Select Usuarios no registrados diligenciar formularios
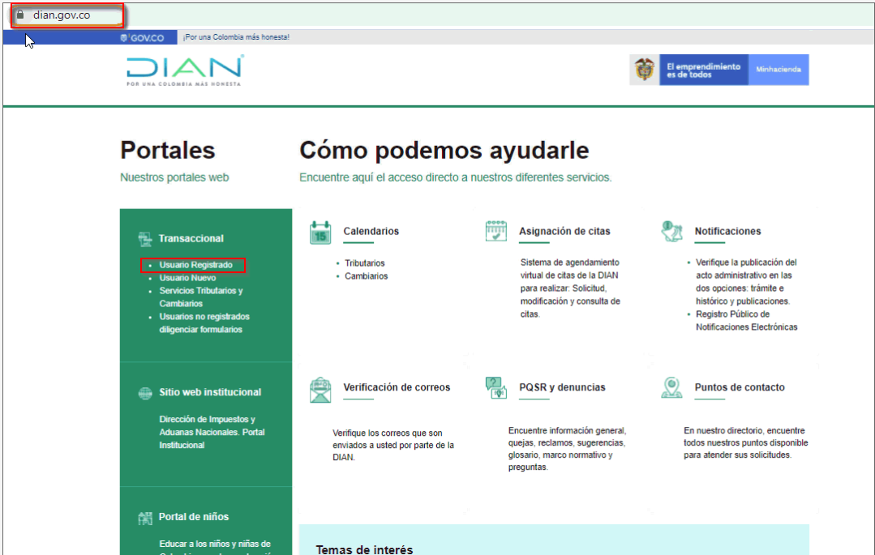This screenshot has width=875, height=555. pos(204,317)
